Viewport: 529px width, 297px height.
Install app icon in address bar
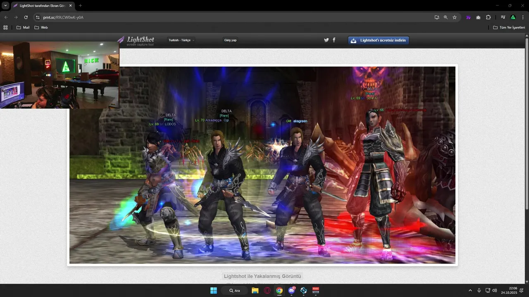(437, 17)
